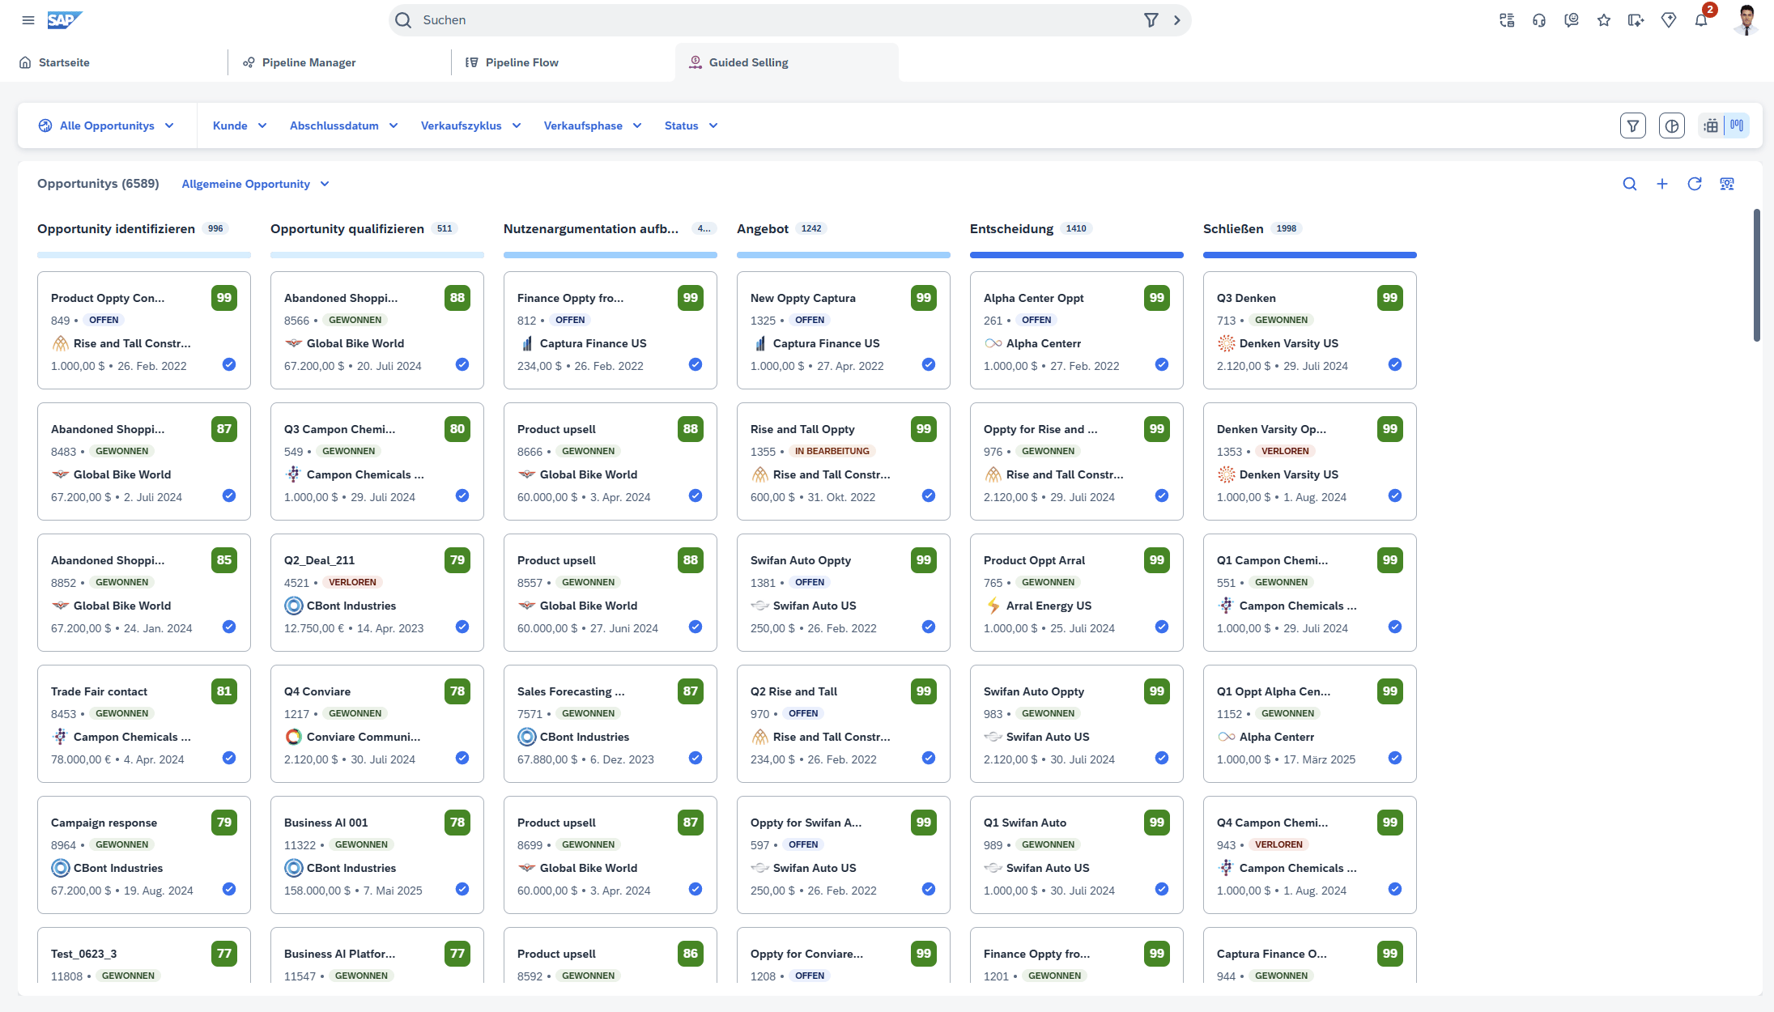The height and width of the screenshot is (1012, 1774).
Task: Open the Swifan Auto Oppty 1381 card
Action: (844, 593)
